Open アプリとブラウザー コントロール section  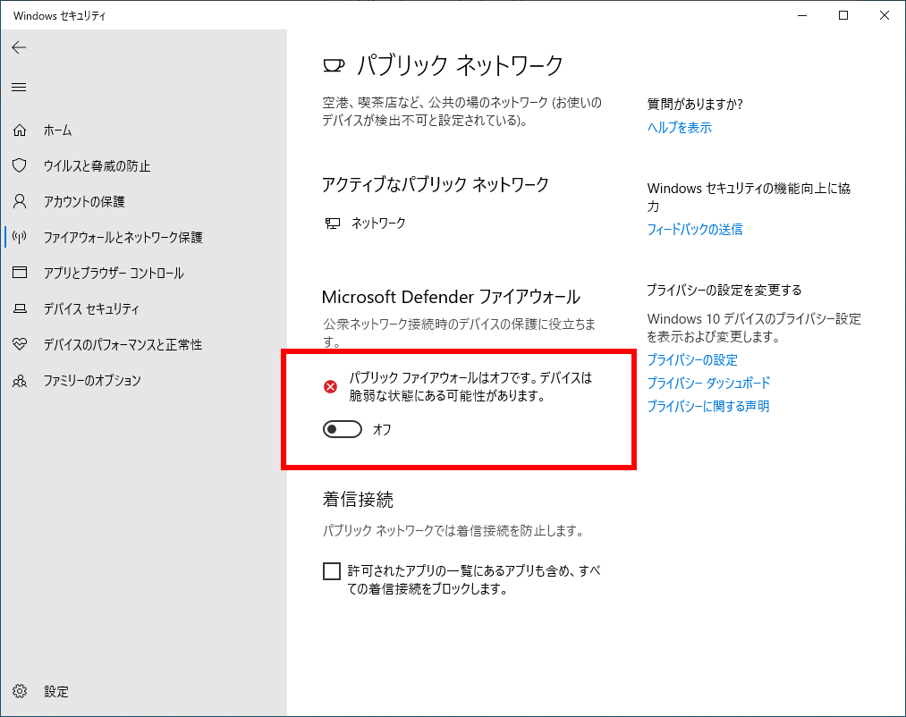click(x=114, y=273)
